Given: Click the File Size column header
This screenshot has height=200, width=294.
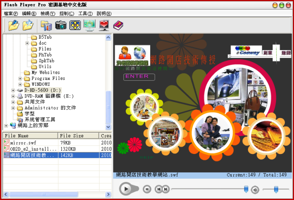Looking at the screenshot, I should [x=71, y=136].
